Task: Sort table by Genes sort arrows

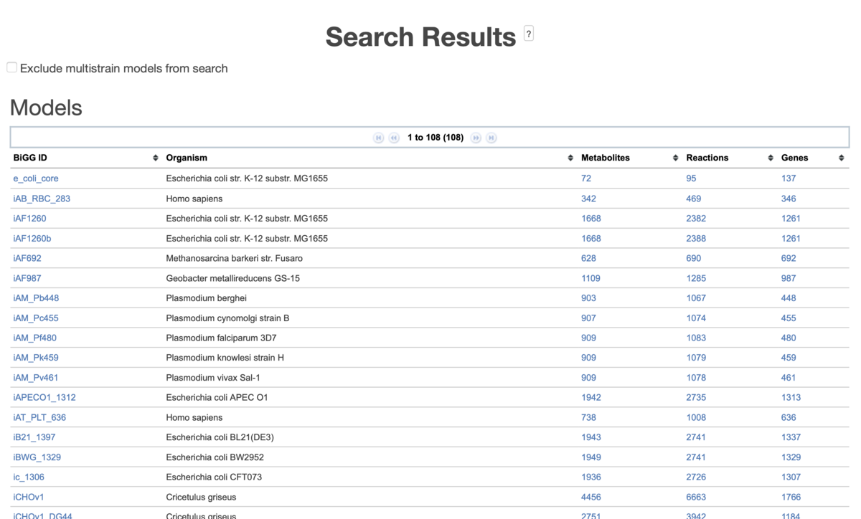Action: tap(841, 158)
